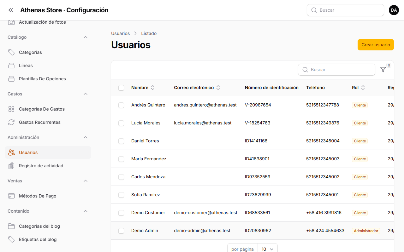Screen dimensions: 404x252
Task: Click the Administrador role badge
Action: [x=366, y=231]
